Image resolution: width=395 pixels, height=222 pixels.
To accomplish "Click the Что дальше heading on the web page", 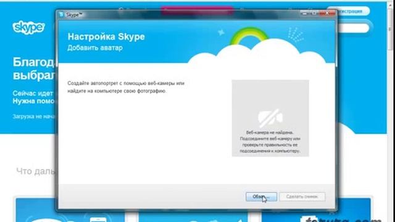I will pos(36,171).
